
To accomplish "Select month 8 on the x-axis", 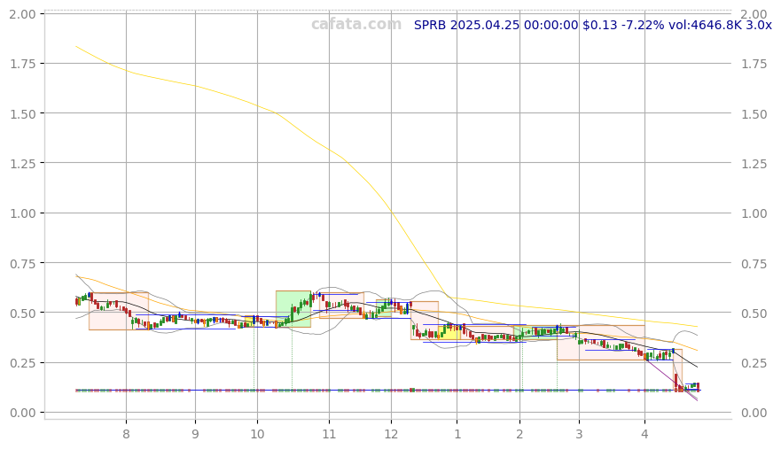I will point(126,433).
